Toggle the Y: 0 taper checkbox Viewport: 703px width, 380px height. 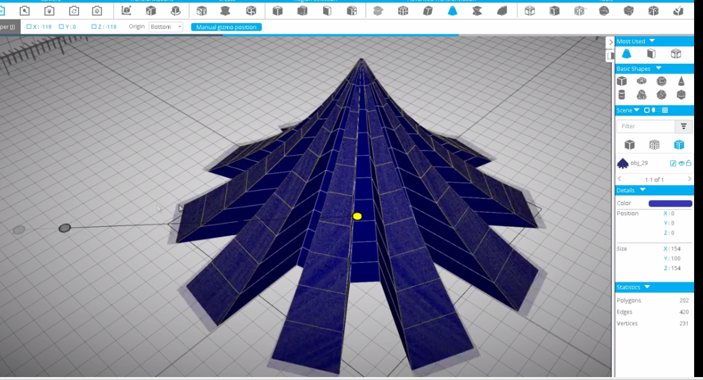[x=62, y=27]
